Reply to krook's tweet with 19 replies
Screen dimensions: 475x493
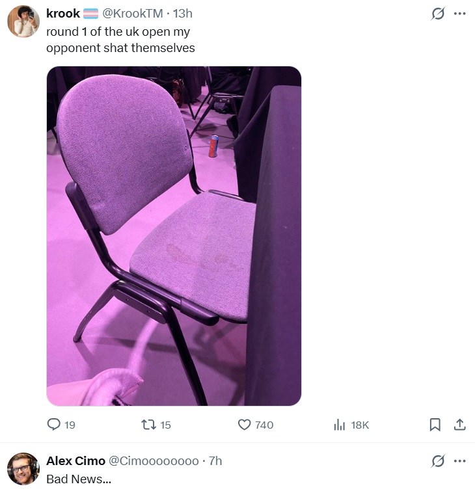61,425
